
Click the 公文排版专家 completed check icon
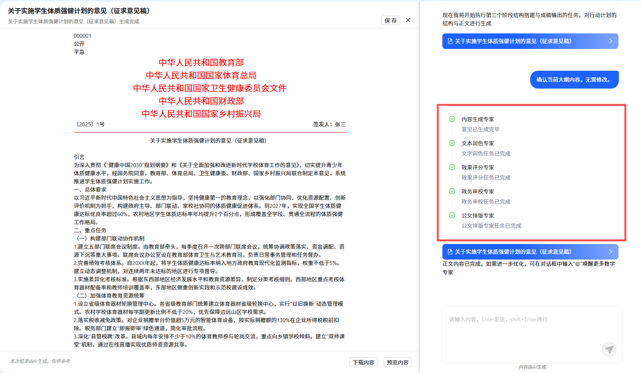coord(452,215)
